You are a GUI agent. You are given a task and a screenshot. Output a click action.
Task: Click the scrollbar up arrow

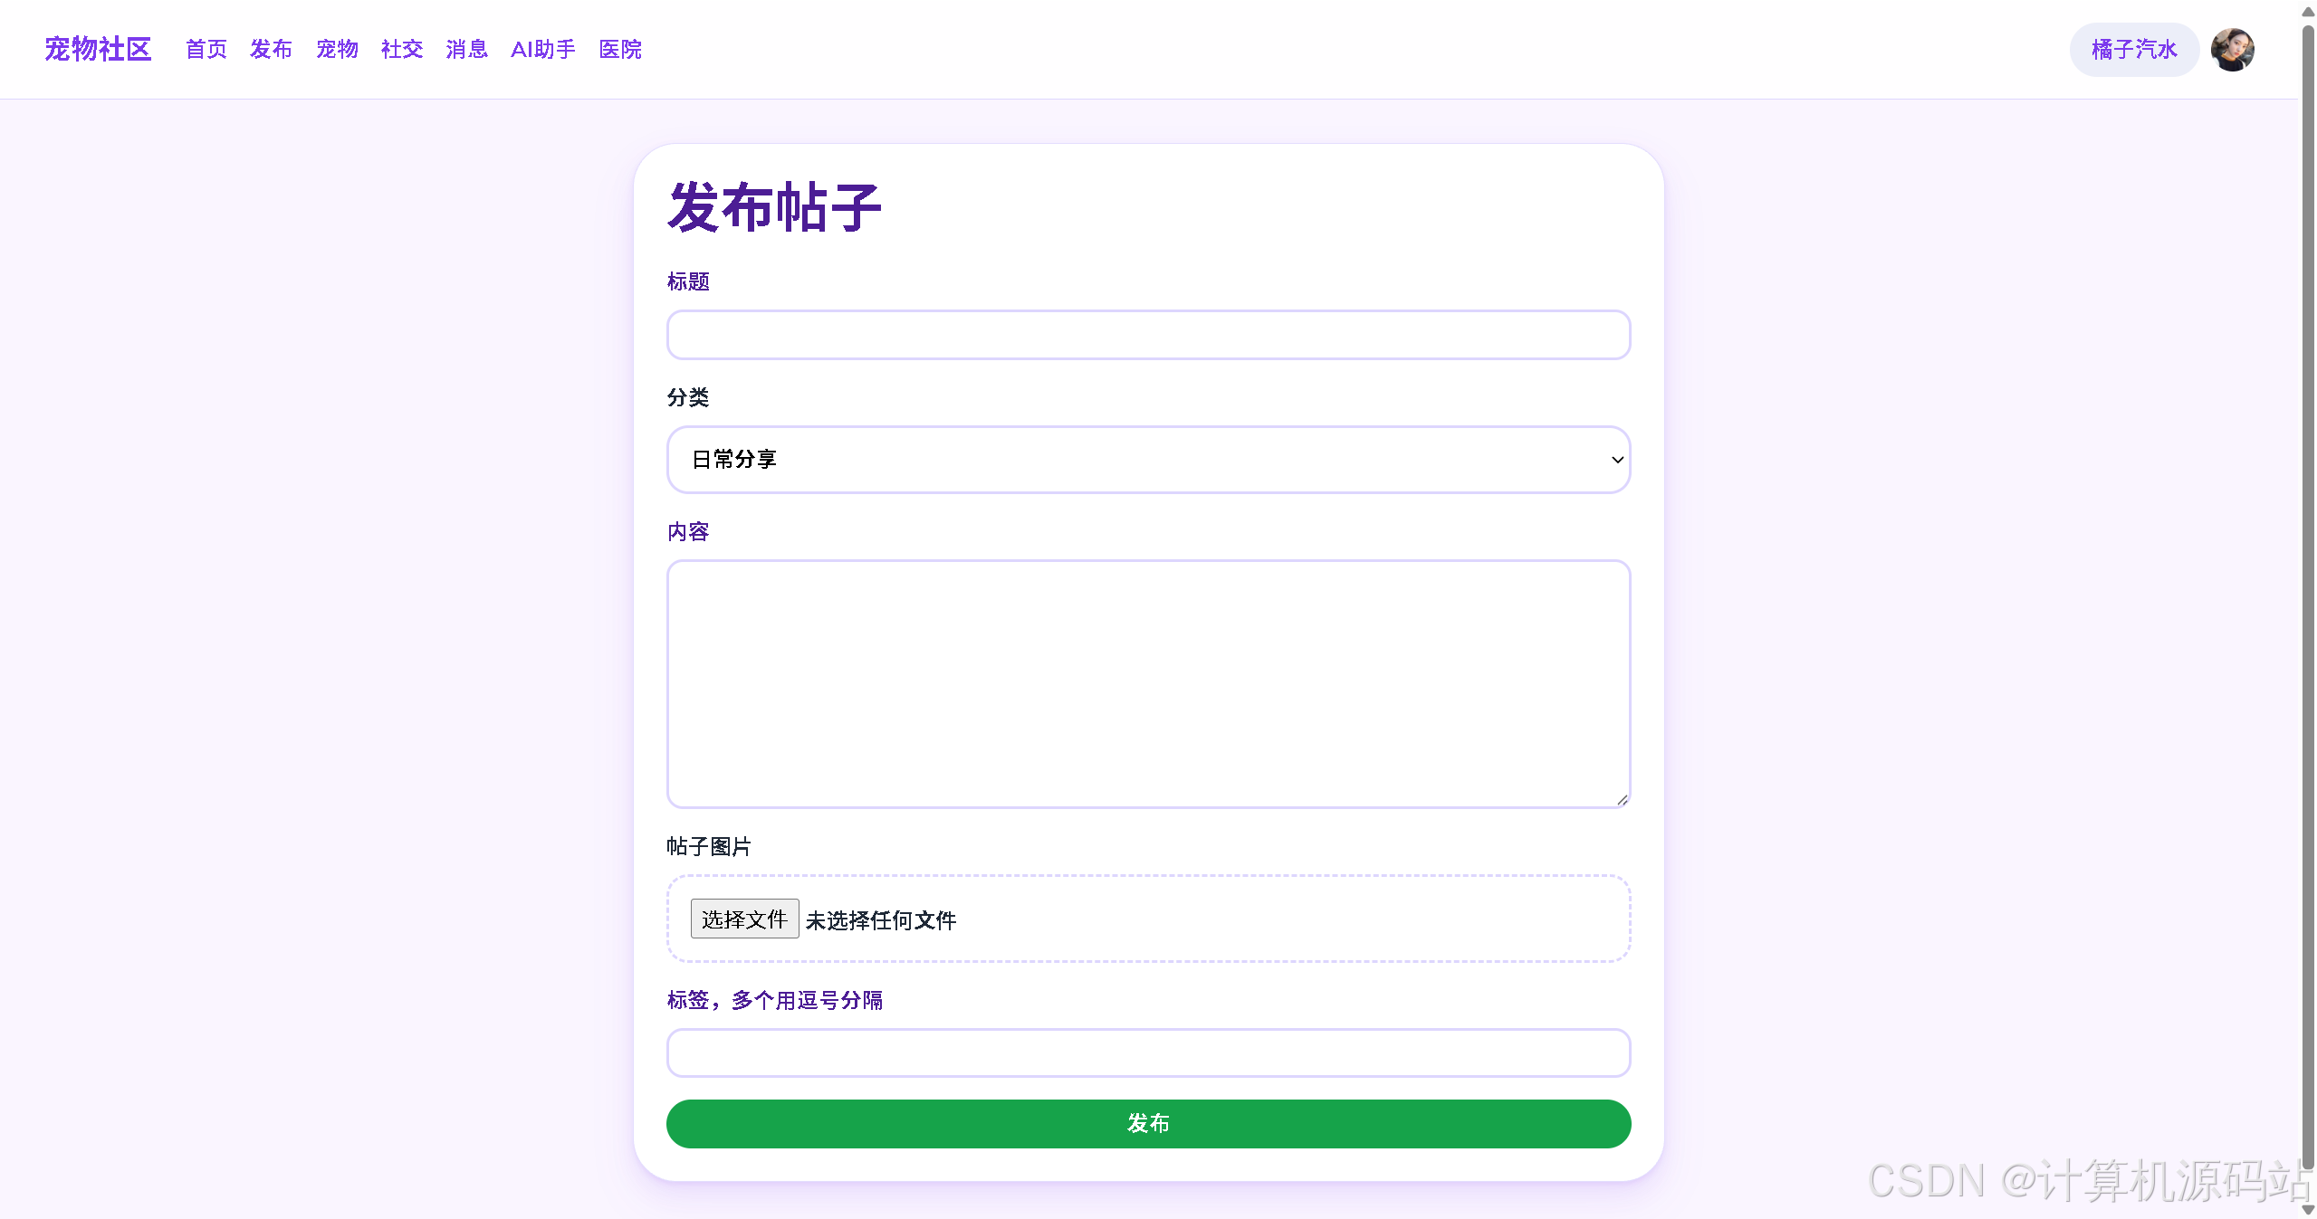pyautogui.click(x=2308, y=11)
